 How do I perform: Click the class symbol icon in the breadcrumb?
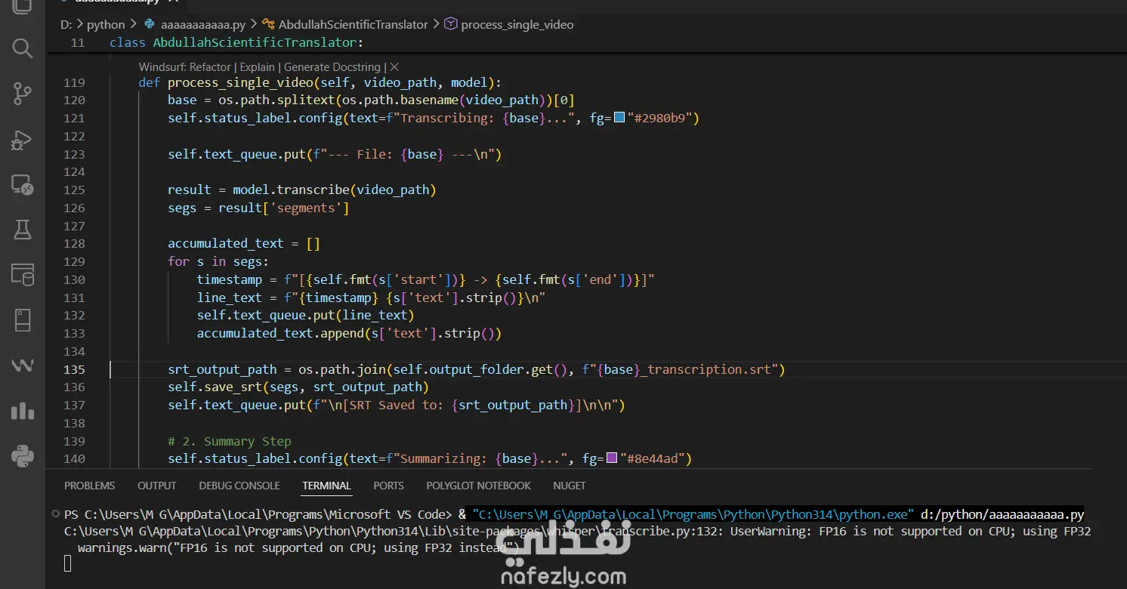tap(267, 24)
